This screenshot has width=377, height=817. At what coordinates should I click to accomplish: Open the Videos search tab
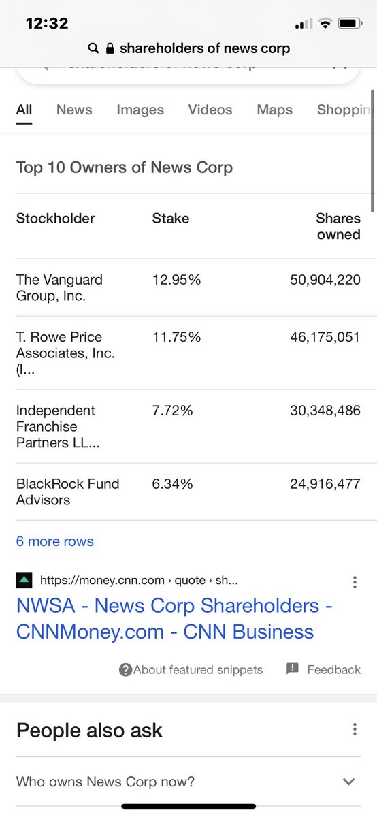210,110
